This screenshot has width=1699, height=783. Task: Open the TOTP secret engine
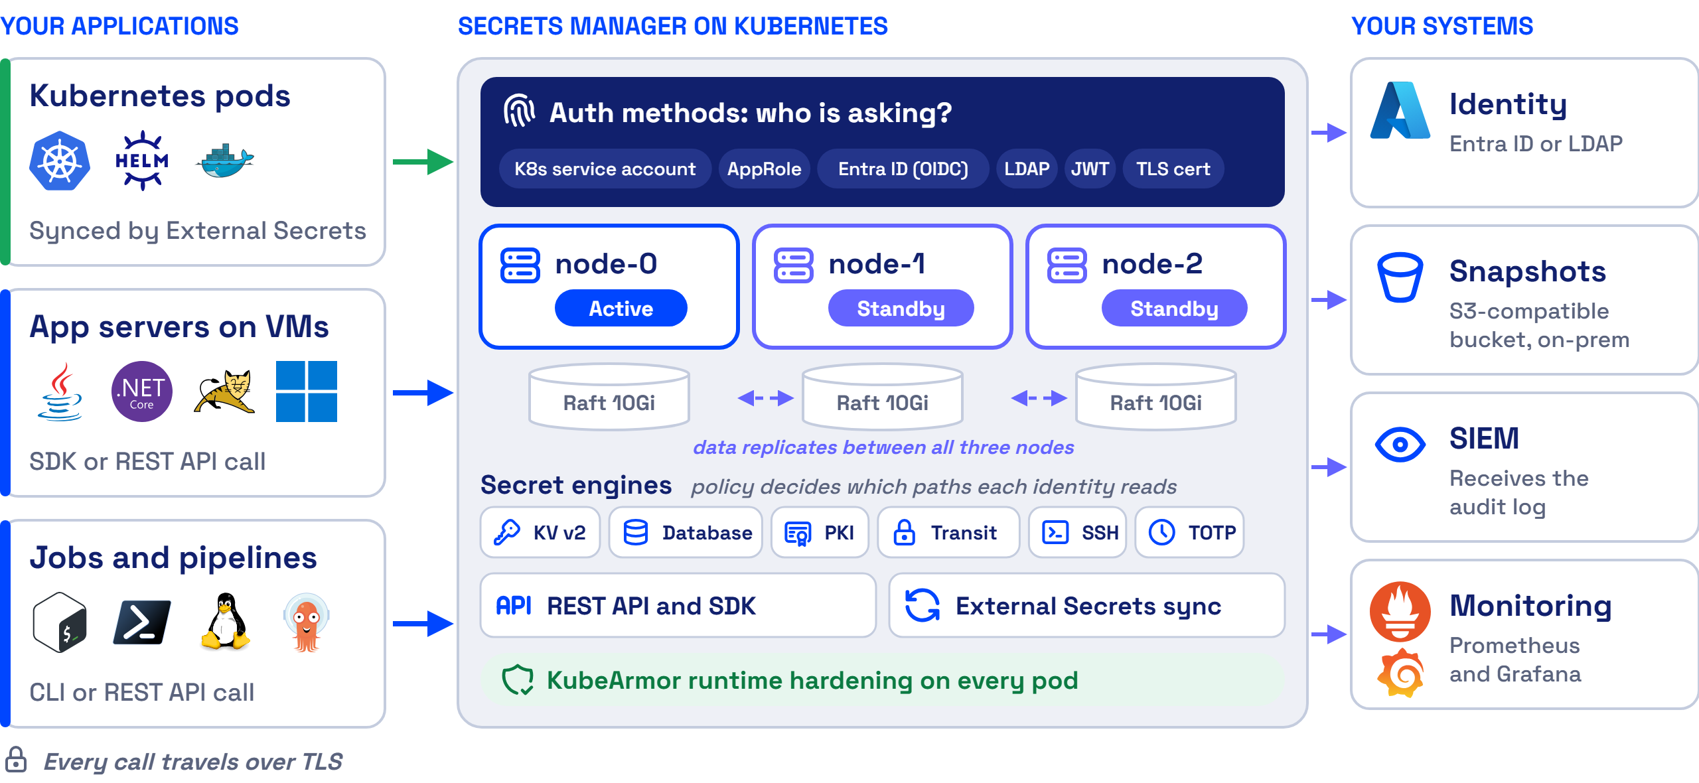[1189, 532]
